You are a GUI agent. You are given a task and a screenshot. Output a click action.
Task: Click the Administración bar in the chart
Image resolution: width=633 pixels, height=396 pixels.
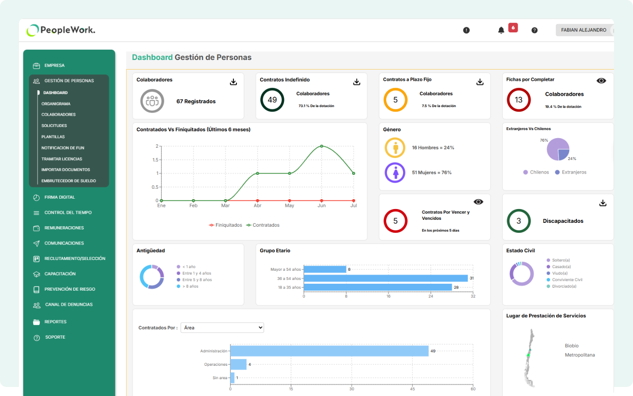[x=329, y=351]
